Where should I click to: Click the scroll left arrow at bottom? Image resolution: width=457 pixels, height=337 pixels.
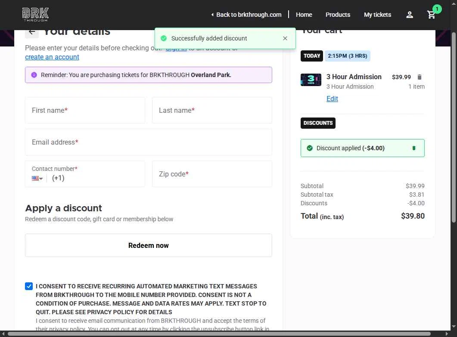(3, 334)
